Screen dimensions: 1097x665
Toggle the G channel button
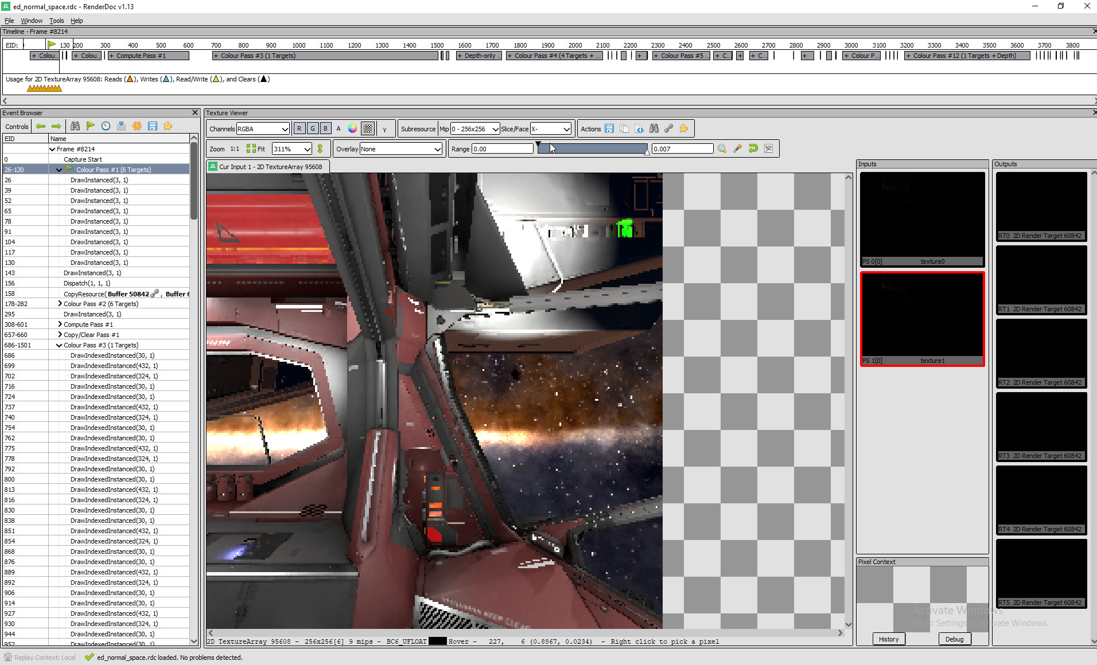[x=313, y=128]
